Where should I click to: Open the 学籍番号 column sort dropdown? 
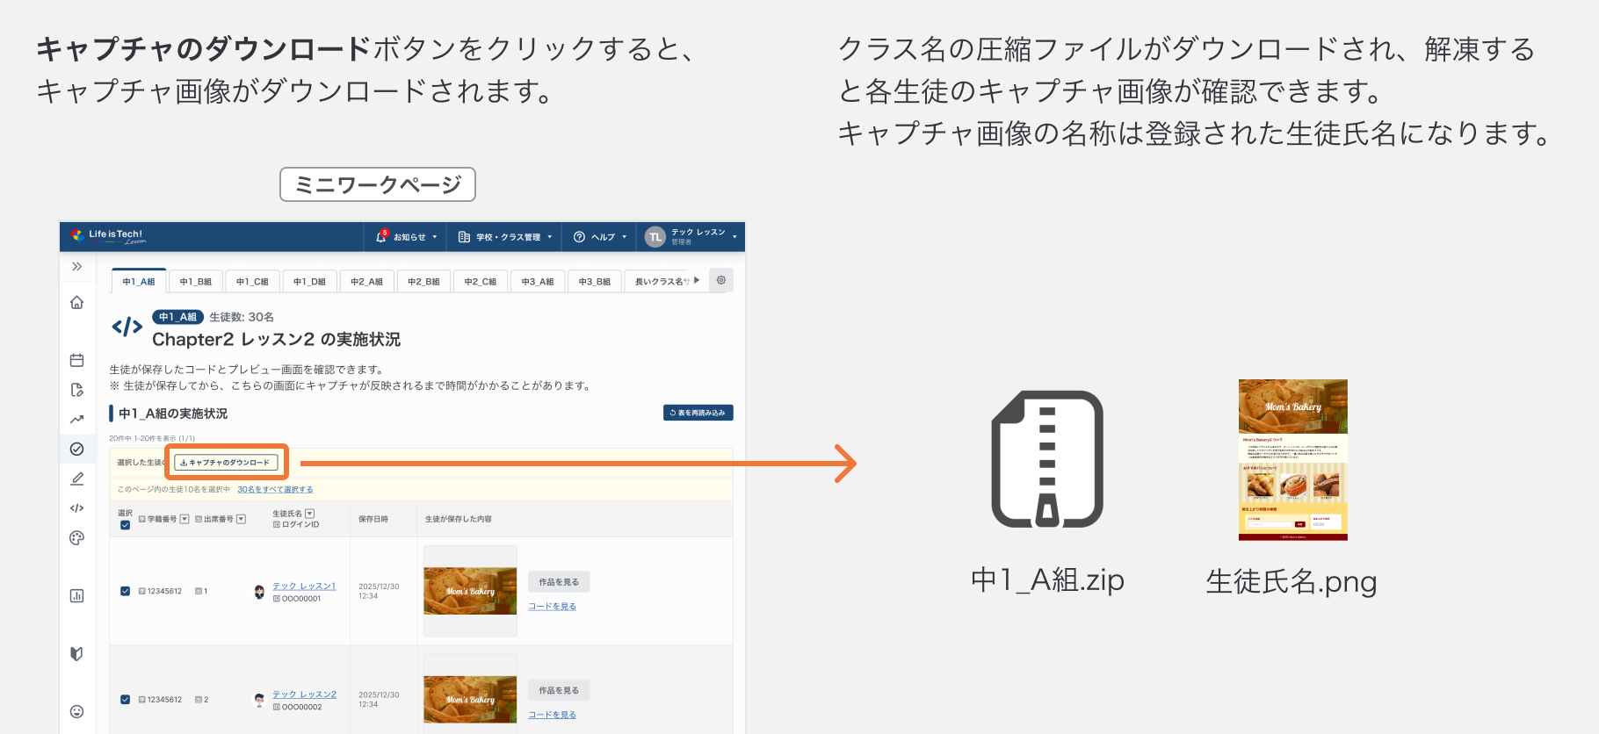click(184, 519)
